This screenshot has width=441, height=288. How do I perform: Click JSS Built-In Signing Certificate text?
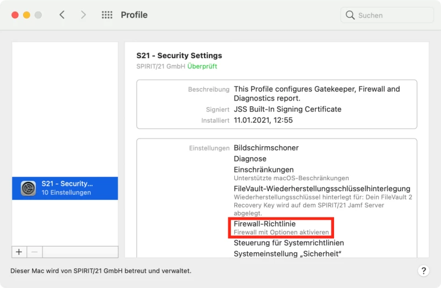pos(287,109)
